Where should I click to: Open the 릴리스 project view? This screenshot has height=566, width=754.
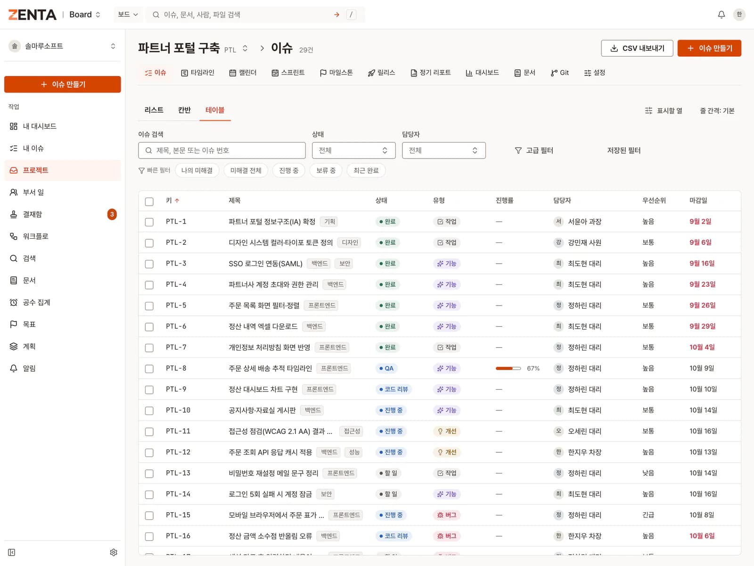tap(381, 73)
